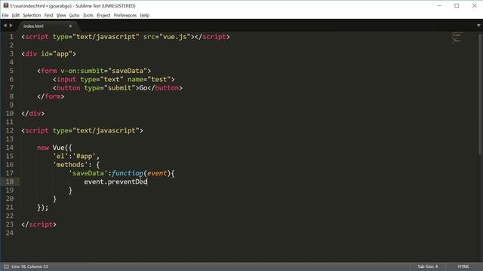Image resolution: width=483 pixels, height=271 pixels.
Task: Select line number 24 in gutter
Action: pos(10,233)
